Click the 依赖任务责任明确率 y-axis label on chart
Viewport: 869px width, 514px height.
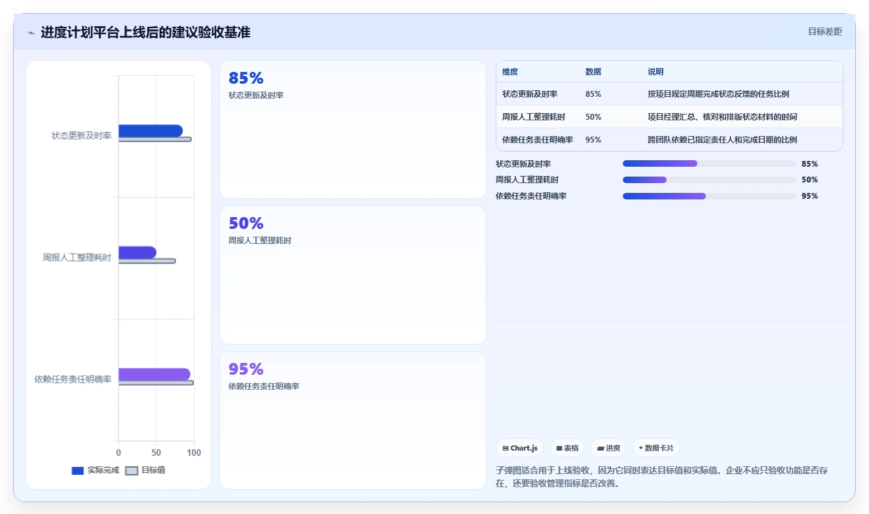click(x=73, y=379)
